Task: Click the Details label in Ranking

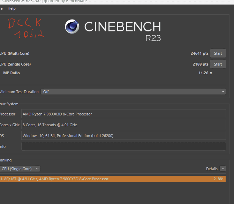Action: point(212,169)
